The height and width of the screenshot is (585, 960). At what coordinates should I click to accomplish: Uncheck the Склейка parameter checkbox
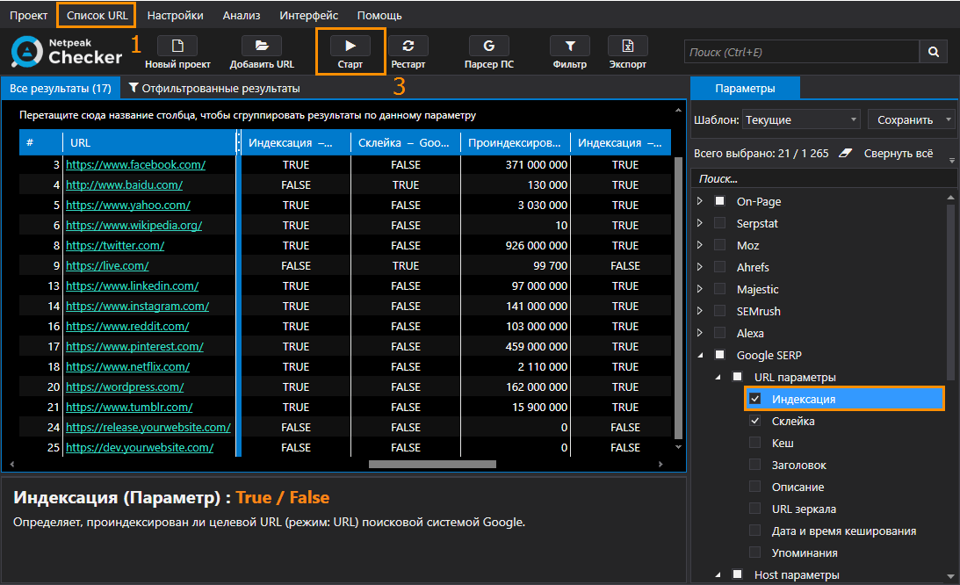pyautogui.click(x=755, y=421)
